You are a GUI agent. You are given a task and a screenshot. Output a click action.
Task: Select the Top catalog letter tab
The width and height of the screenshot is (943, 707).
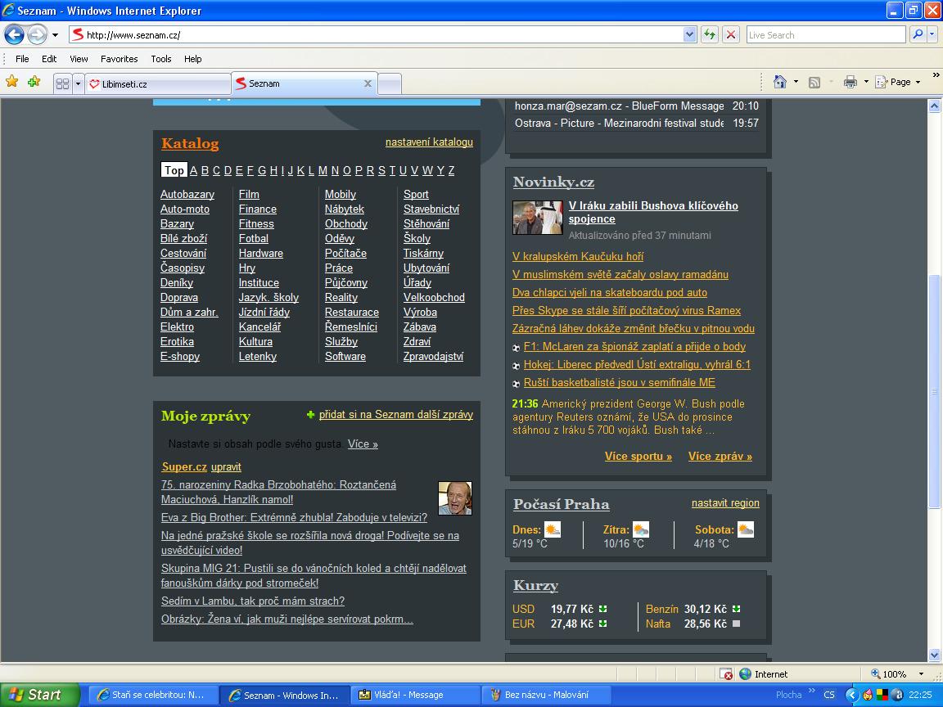[x=174, y=170]
